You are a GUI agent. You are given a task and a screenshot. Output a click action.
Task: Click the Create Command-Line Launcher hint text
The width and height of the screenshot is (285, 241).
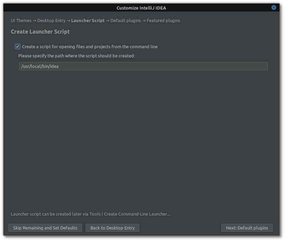[91, 214]
